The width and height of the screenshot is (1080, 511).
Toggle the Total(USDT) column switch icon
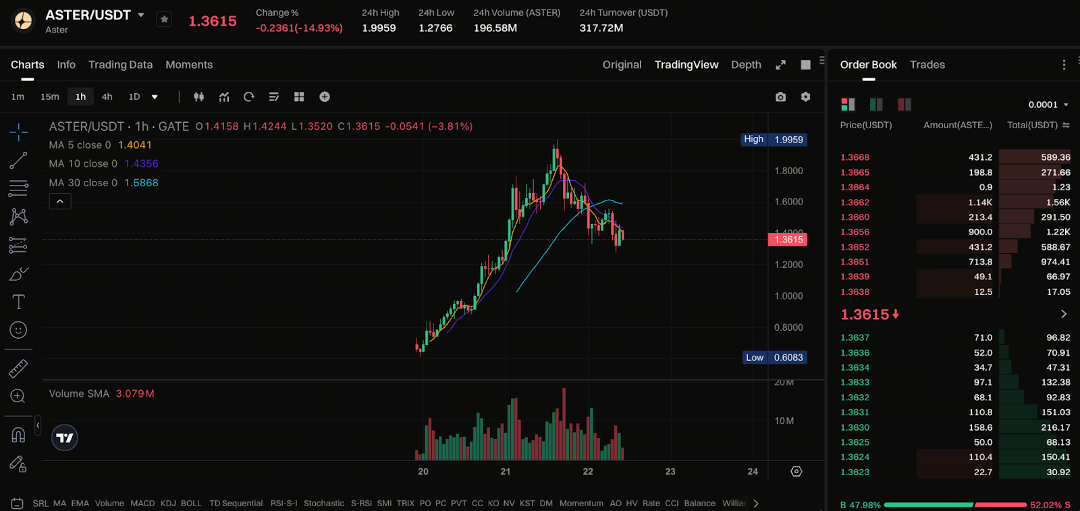[x=1066, y=125]
